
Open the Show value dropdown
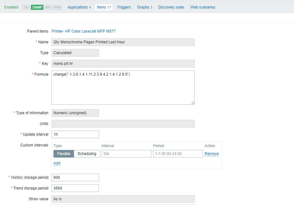pos(123,199)
